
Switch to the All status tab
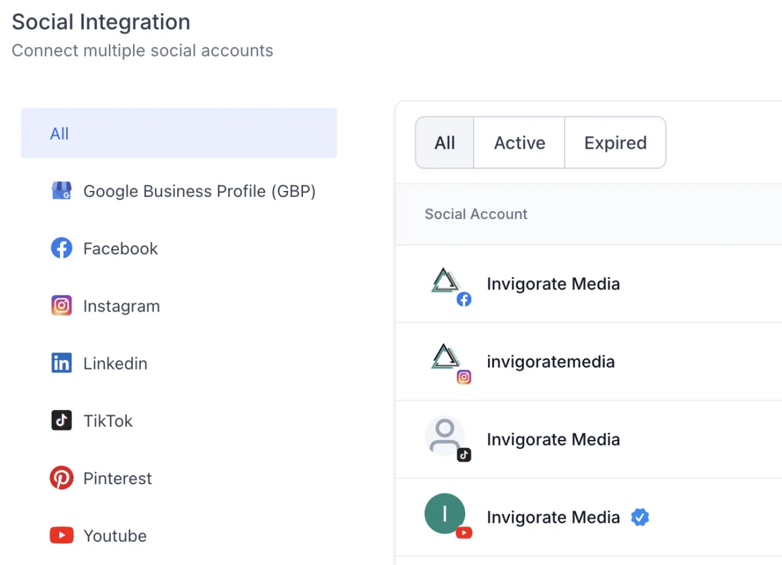tap(445, 143)
